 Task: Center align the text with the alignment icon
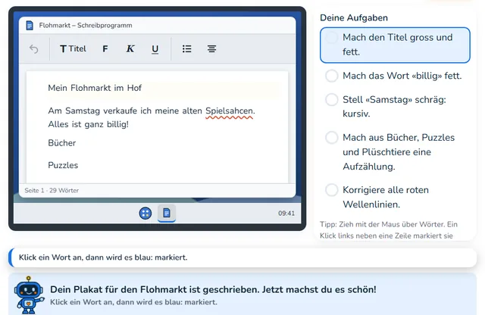(x=212, y=49)
